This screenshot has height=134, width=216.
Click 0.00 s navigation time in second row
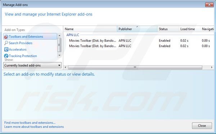pyautogui.click(x=206, y=46)
